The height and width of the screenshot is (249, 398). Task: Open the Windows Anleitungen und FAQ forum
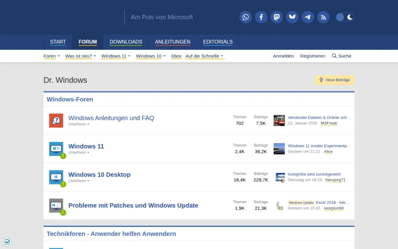111,118
